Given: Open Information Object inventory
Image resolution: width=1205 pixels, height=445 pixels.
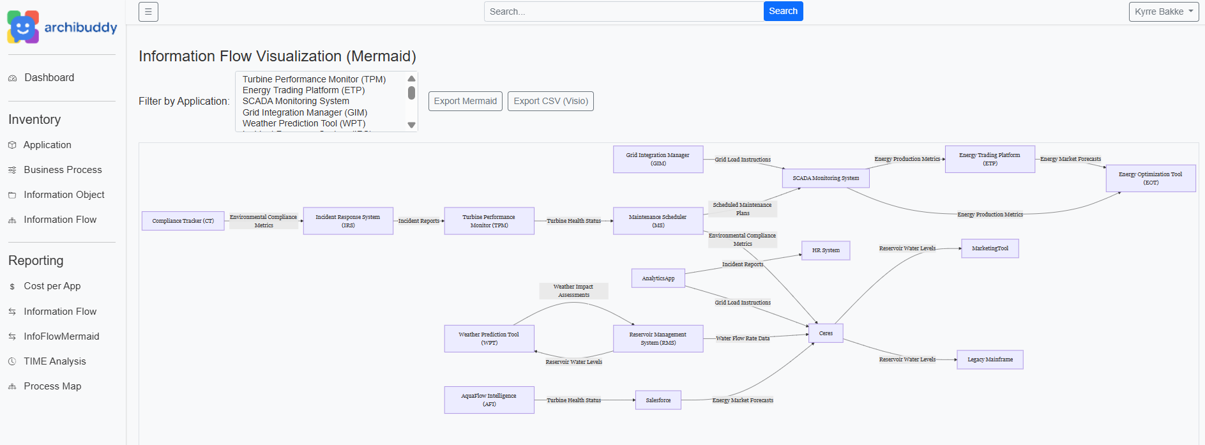Looking at the screenshot, I should tap(64, 195).
